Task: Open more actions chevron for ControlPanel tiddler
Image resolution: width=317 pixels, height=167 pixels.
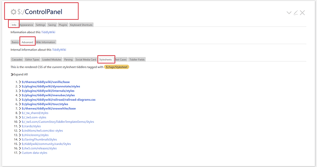Action: tap(289, 13)
